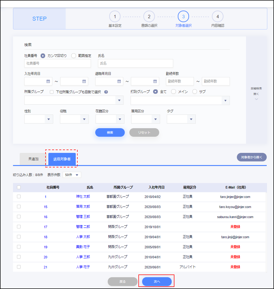Toggle the select-all checkbox in table header

click(x=19, y=187)
